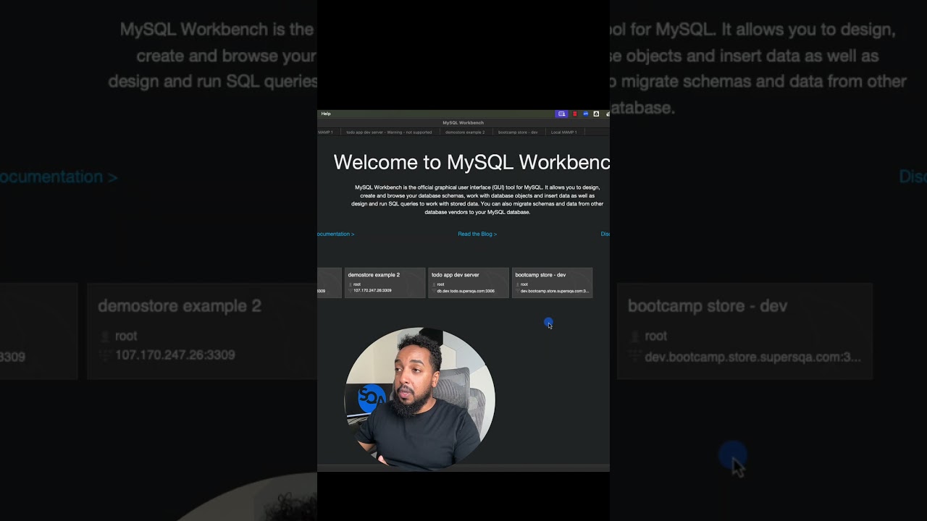The height and width of the screenshot is (521, 927).
Task: Click the white square triangle icon in menu bar
Action: point(596,114)
